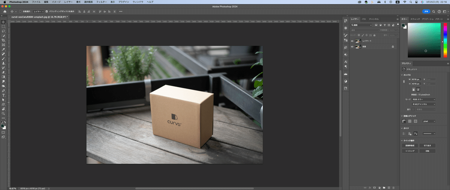
Task: Toggle the grid display button in properties
Action: [x=410, y=121]
